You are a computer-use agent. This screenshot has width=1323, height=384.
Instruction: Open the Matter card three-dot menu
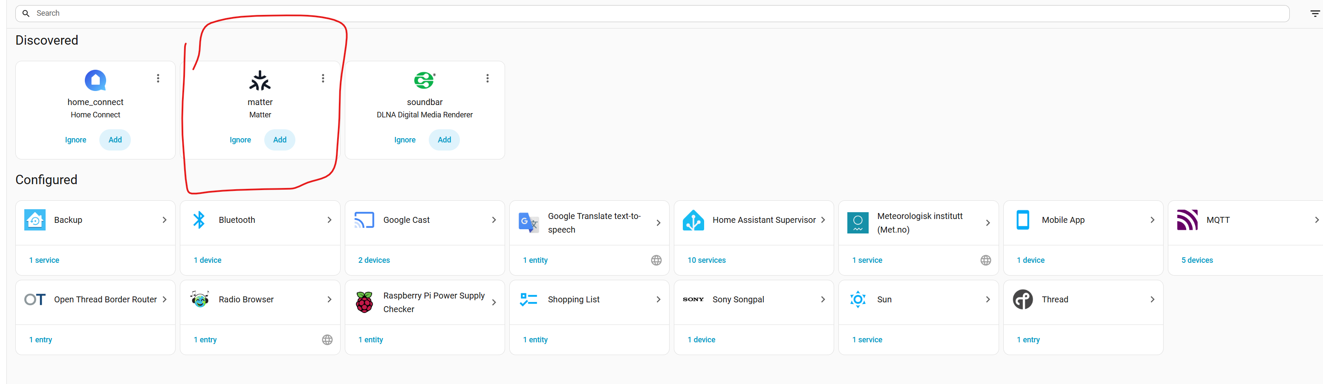tap(323, 78)
